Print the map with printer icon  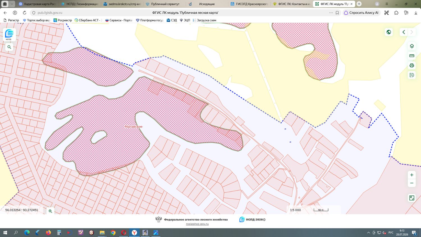412,65
